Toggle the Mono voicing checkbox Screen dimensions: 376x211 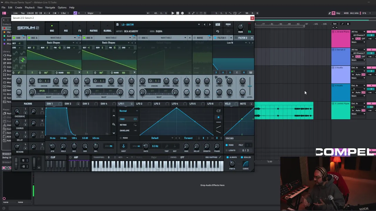coord(226,145)
